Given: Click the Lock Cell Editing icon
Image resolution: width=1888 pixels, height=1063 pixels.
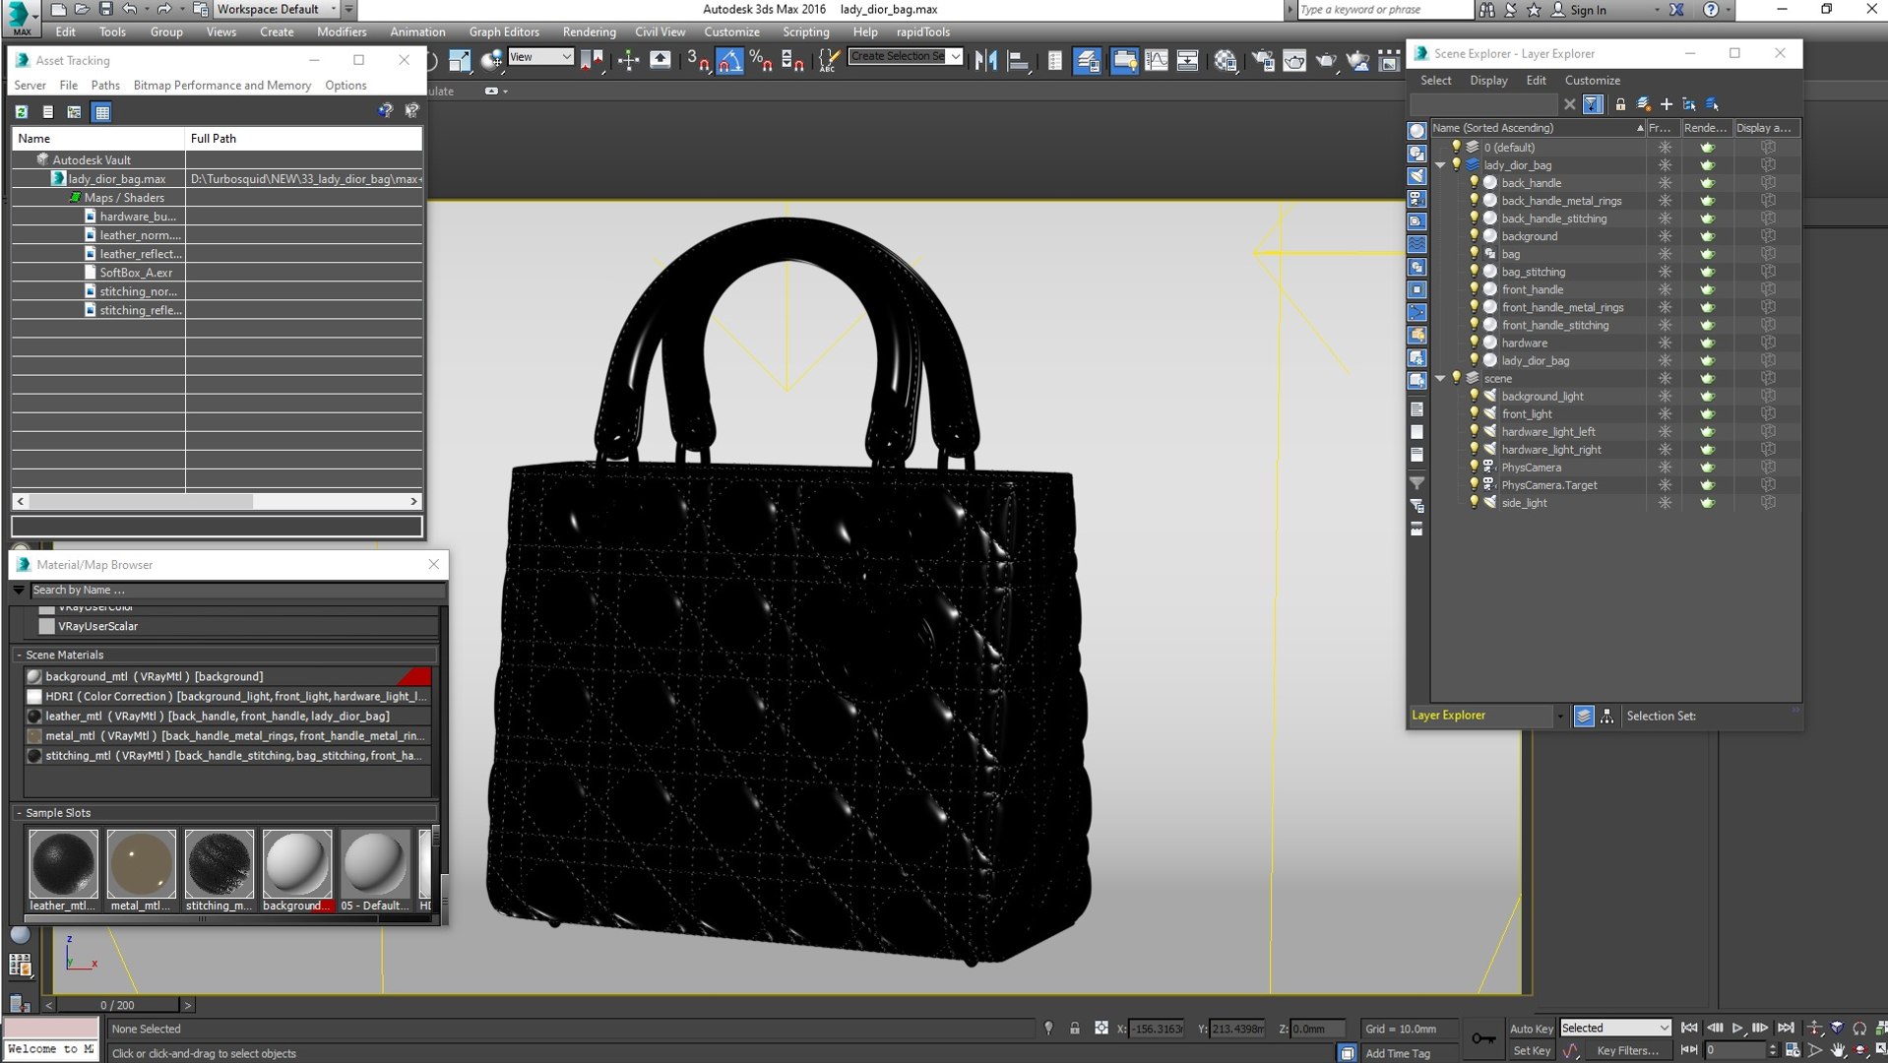Looking at the screenshot, I should 1620,104.
